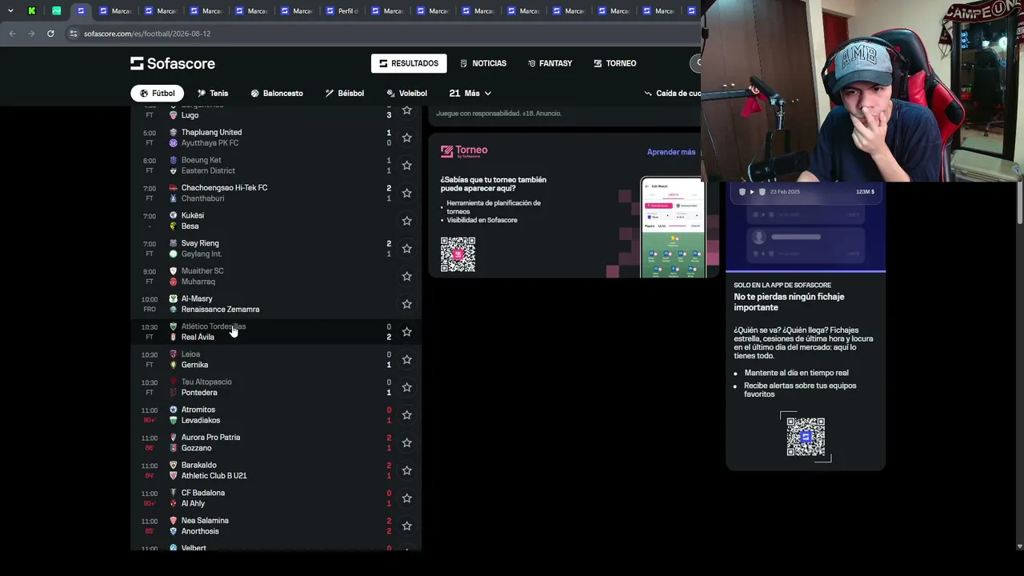
Task: Toggle favorite star for CF Badalona match
Action: click(x=406, y=498)
